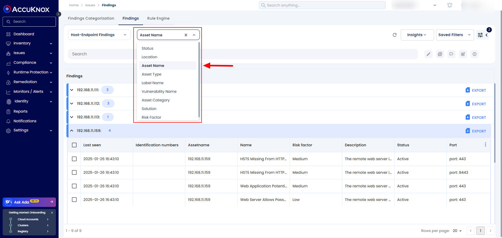
Task: Select Status in group-by list
Action: click(168, 48)
